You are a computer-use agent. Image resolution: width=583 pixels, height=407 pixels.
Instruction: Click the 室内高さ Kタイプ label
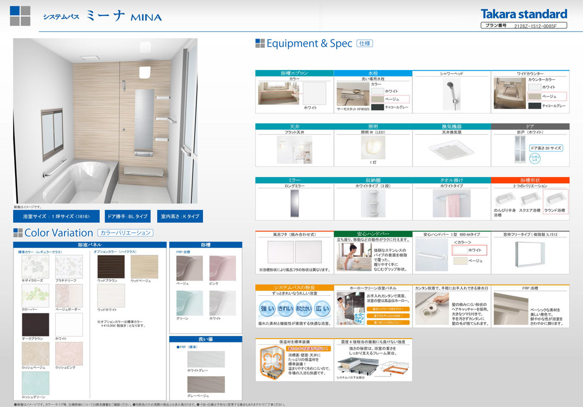[x=180, y=216]
